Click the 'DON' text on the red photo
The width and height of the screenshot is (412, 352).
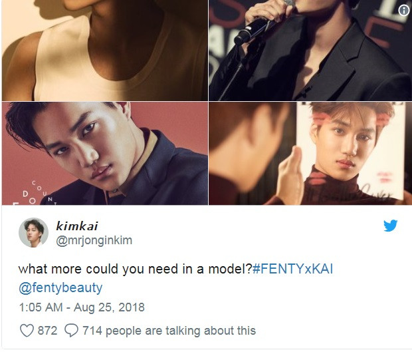(29, 198)
